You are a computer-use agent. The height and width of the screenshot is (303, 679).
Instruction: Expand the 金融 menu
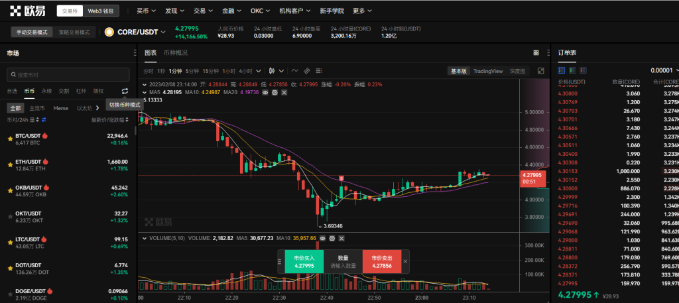pos(231,11)
